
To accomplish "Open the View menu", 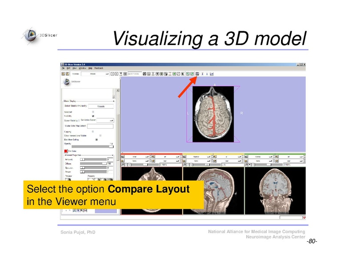I will 74,68.
